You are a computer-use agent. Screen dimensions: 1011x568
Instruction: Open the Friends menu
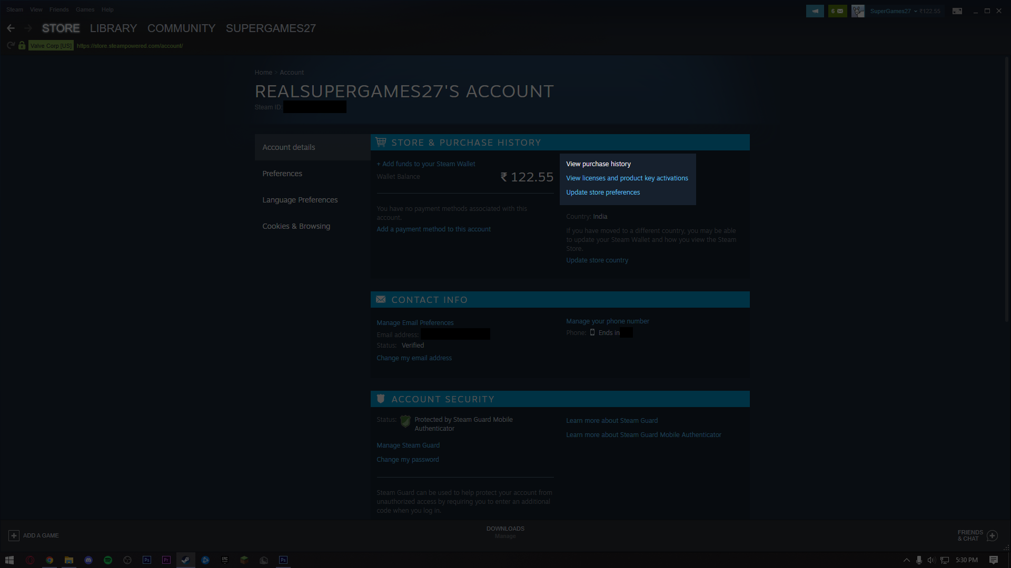coord(59,9)
